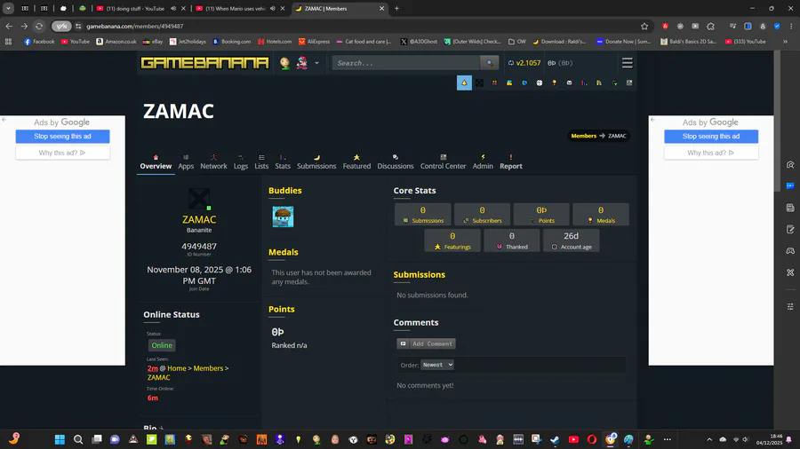This screenshot has height=449, width=800.
Task: Open the Submissions tab
Action: 316,162
